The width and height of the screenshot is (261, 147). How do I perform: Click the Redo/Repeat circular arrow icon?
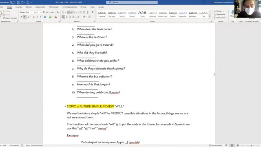pos(28,2)
